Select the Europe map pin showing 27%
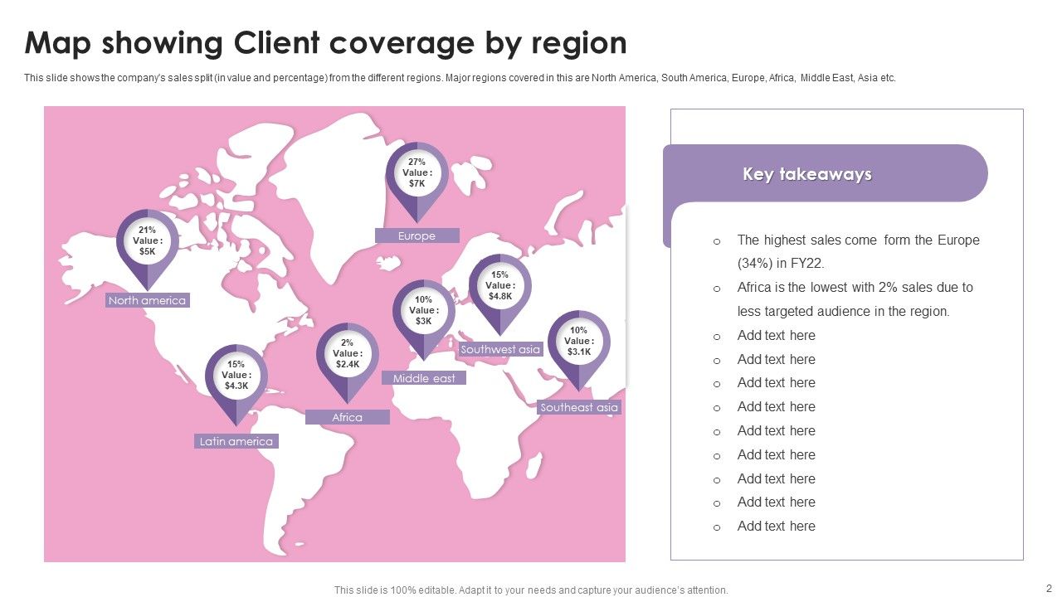This screenshot has width=1062, height=597. [x=416, y=172]
